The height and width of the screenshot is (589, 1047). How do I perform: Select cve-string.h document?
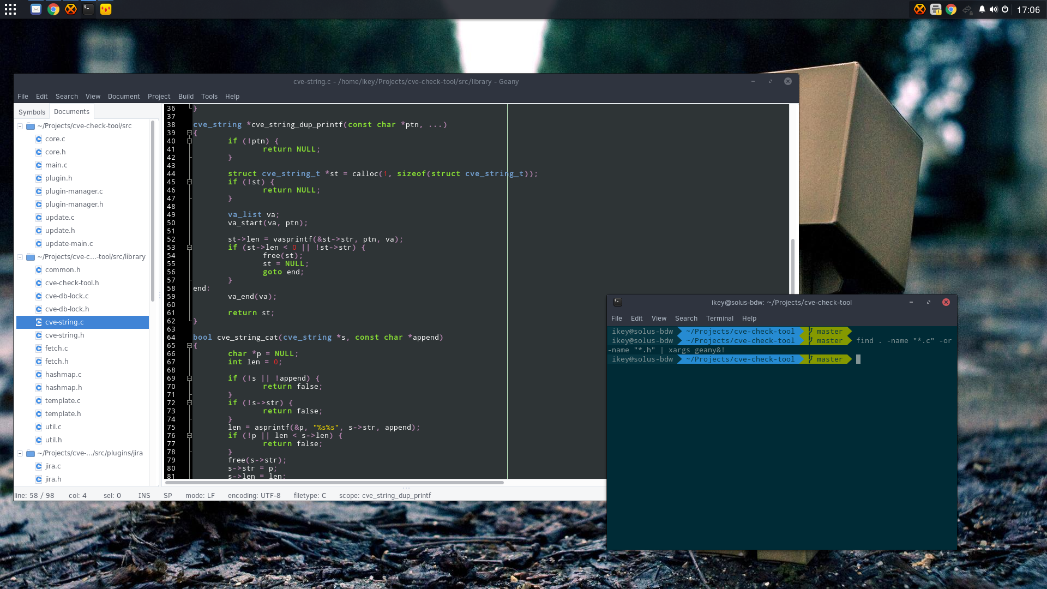tap(64, 335)
